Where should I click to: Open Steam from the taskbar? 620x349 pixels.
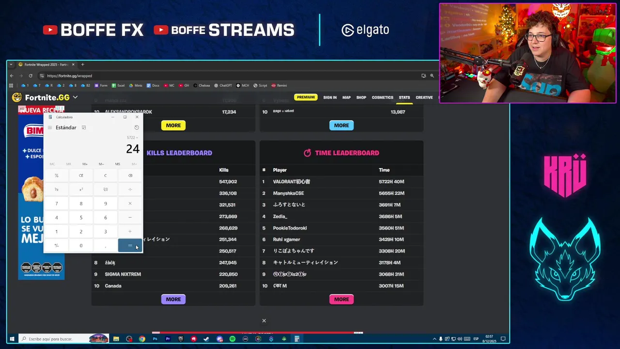206,339
